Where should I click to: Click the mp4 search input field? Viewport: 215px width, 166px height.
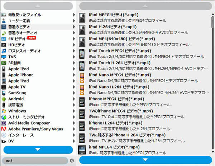pos(35,161)
